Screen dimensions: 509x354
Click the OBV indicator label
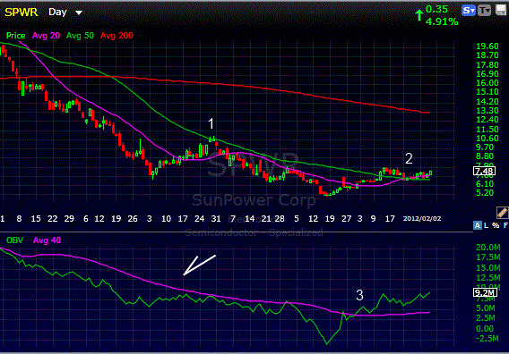[x=14, y=240]
